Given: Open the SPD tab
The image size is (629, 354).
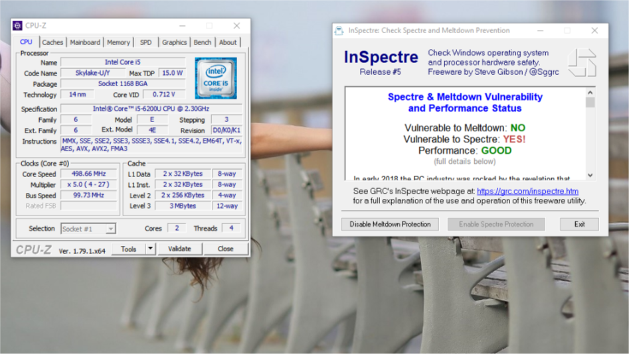Looking at the screenshot, I should coord(145,42).
